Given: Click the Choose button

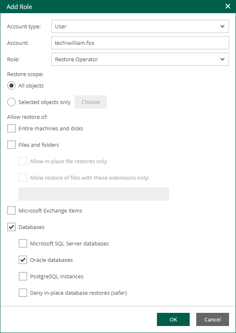Looking at the screenshot, I should click(x=90, y=102).
